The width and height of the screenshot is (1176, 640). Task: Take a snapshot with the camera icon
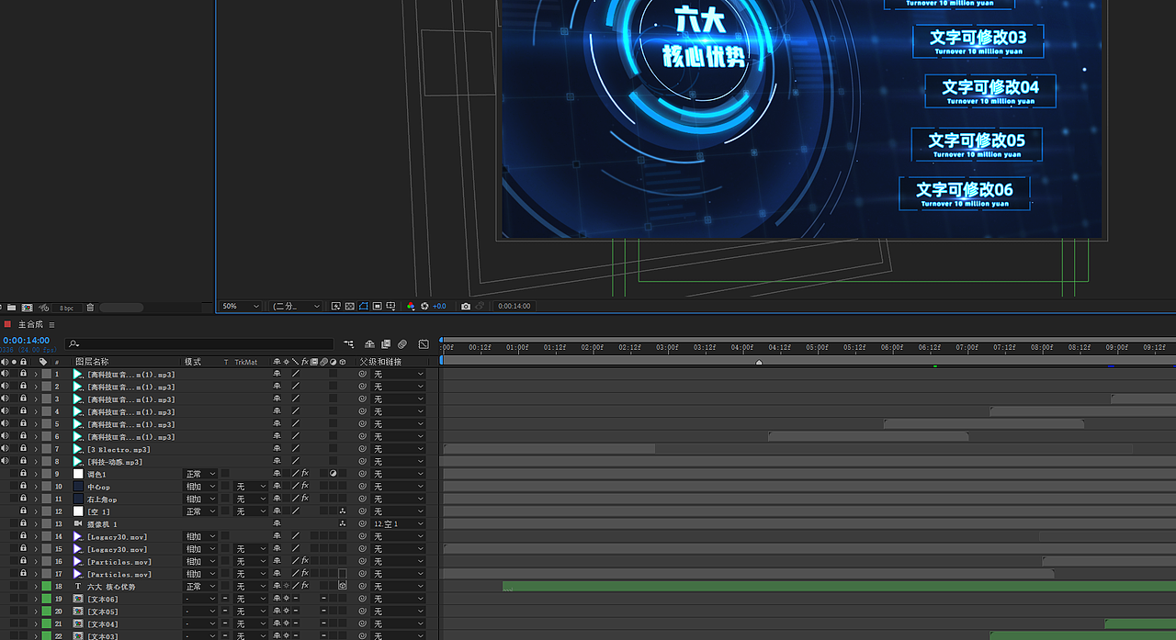(466, 306)
